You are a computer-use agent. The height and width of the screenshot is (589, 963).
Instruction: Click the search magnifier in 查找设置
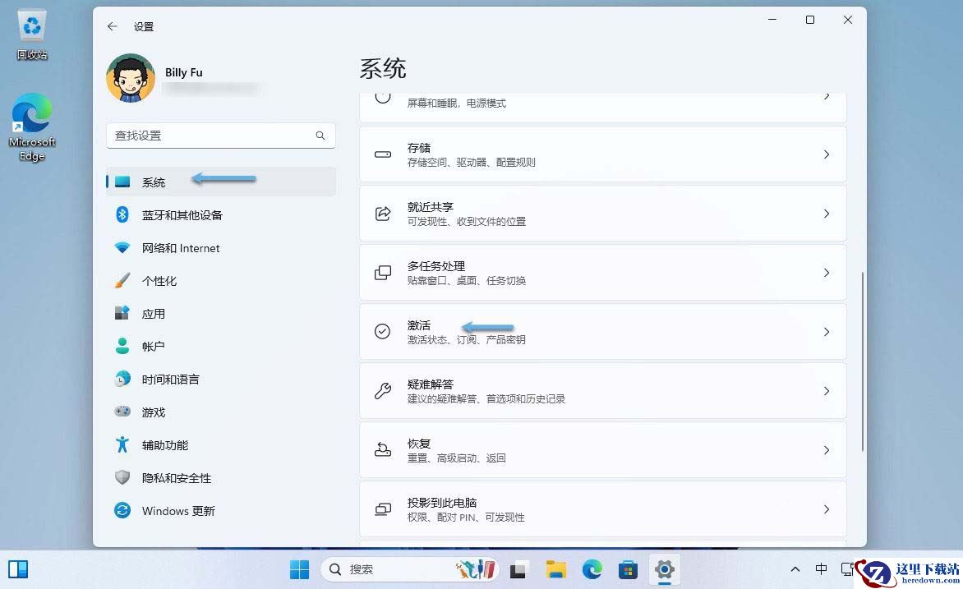pos(320,136)
